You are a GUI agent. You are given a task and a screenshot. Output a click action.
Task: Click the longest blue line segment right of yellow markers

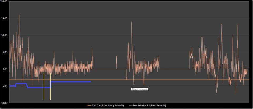[x=70, y=82]
